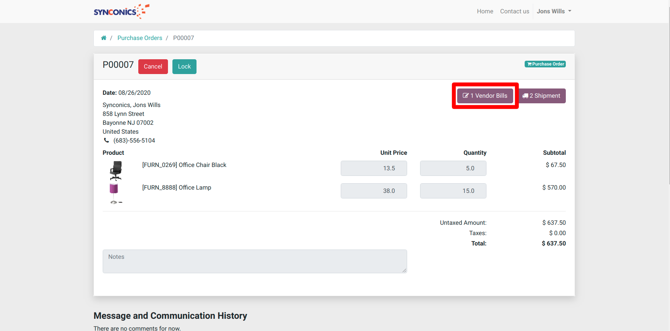
Task: Navigate to Purchase Orders breadcrumb link
Action: (140, 38)
